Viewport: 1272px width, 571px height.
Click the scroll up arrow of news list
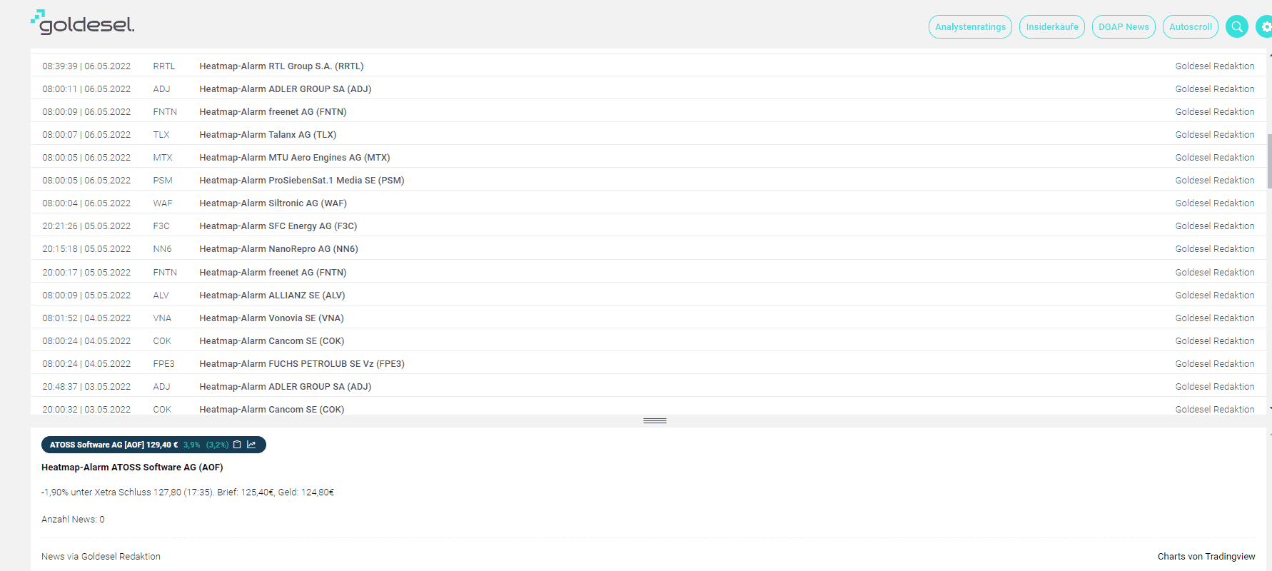[x=1269, y=55]
